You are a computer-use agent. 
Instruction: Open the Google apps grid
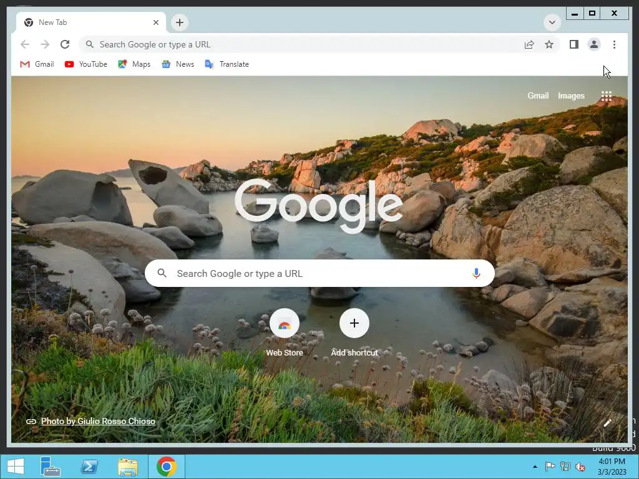(x=607, y=96)
